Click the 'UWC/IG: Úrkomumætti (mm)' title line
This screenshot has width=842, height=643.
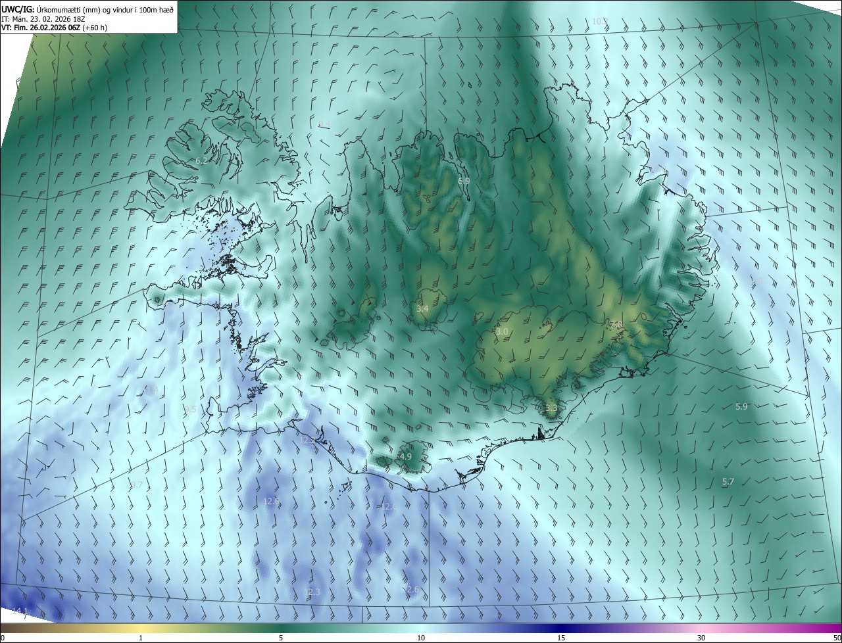pyautogui.click(x=88, y=9)
